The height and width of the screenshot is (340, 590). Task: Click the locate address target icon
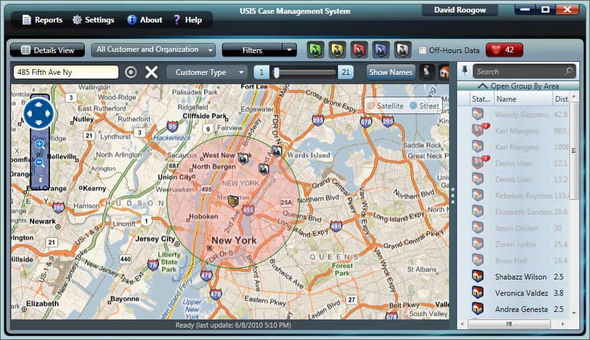click(130, 72)
